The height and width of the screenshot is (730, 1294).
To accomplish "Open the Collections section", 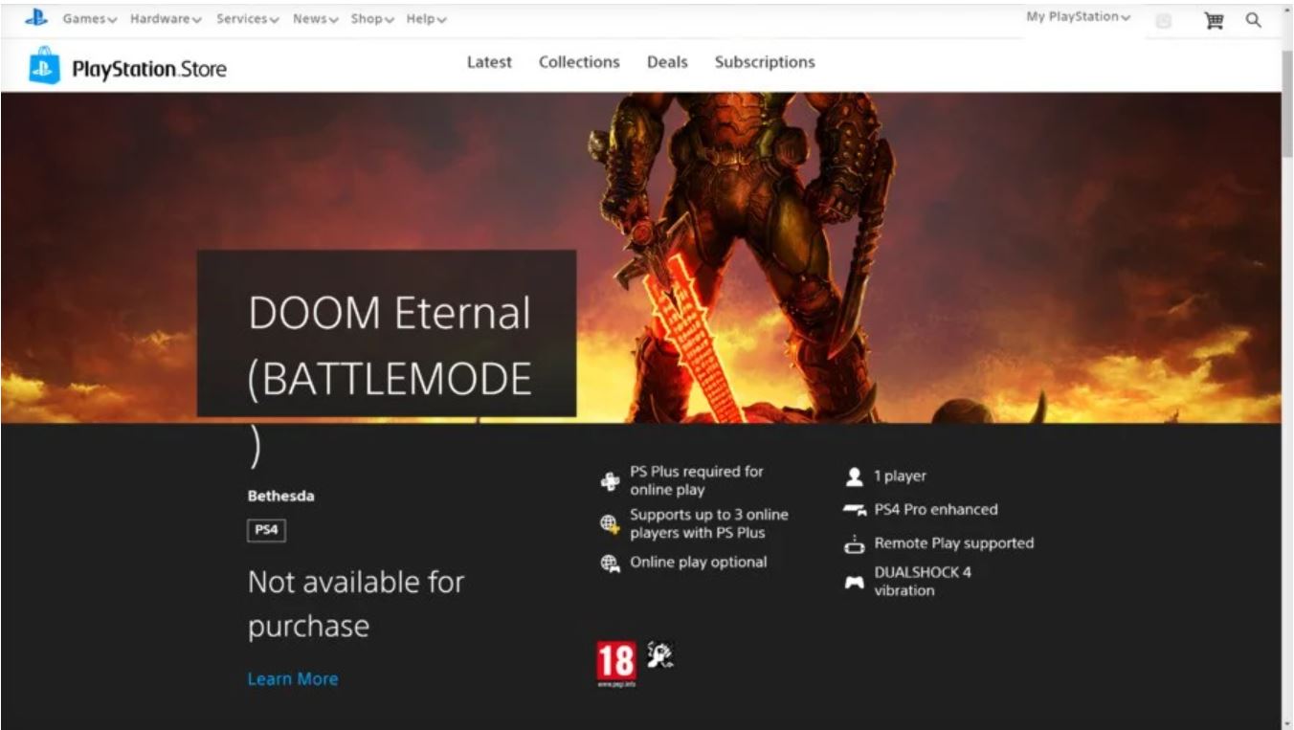I will pos(578,62).
